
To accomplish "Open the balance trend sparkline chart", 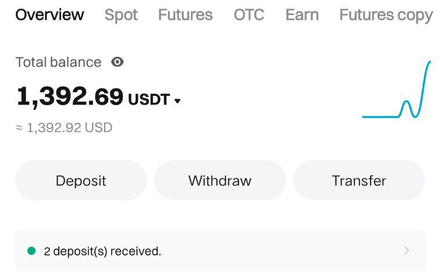I will click(x=396, y=91).
